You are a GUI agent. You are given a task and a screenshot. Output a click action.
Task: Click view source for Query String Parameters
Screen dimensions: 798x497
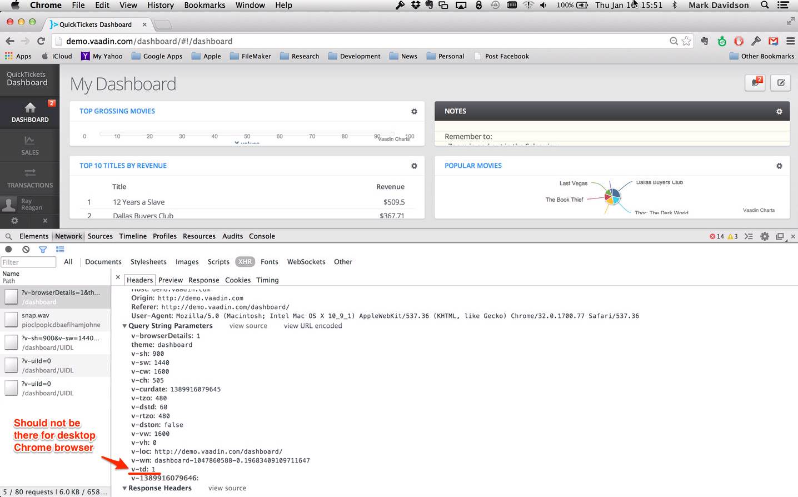[248, 326]
